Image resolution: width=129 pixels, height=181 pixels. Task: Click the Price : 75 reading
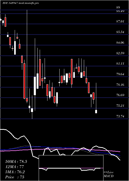tap(15, 177)
